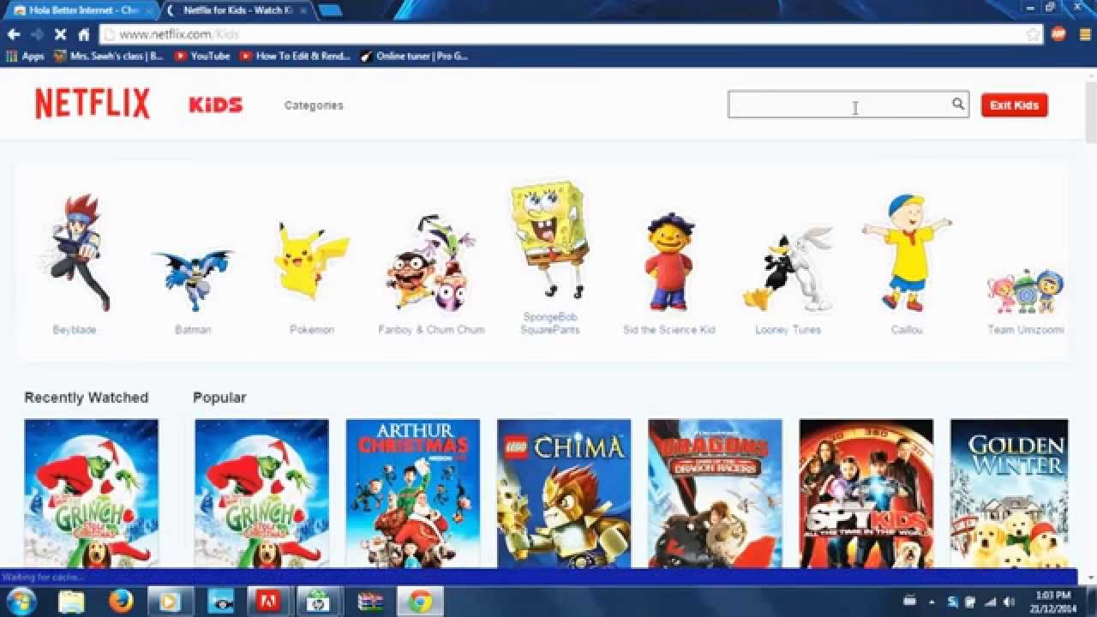This screenshot has height=617, width=1097.
Task: Open the Grinch under Recently Watched
Action: tap(91, 493)
